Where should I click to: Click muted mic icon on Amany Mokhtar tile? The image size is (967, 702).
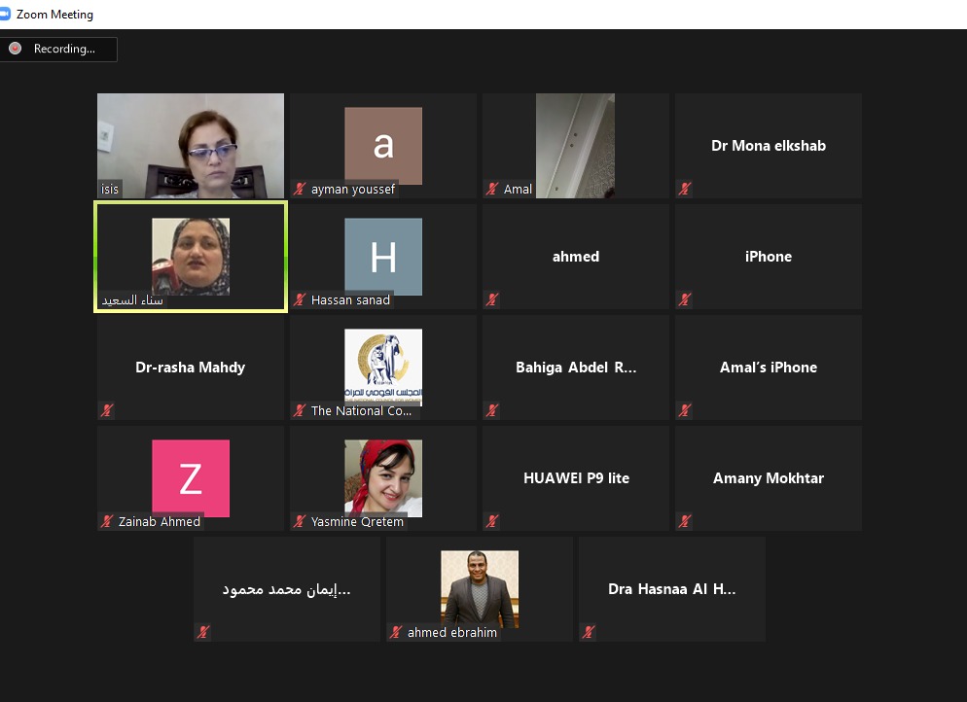(685, 522)
